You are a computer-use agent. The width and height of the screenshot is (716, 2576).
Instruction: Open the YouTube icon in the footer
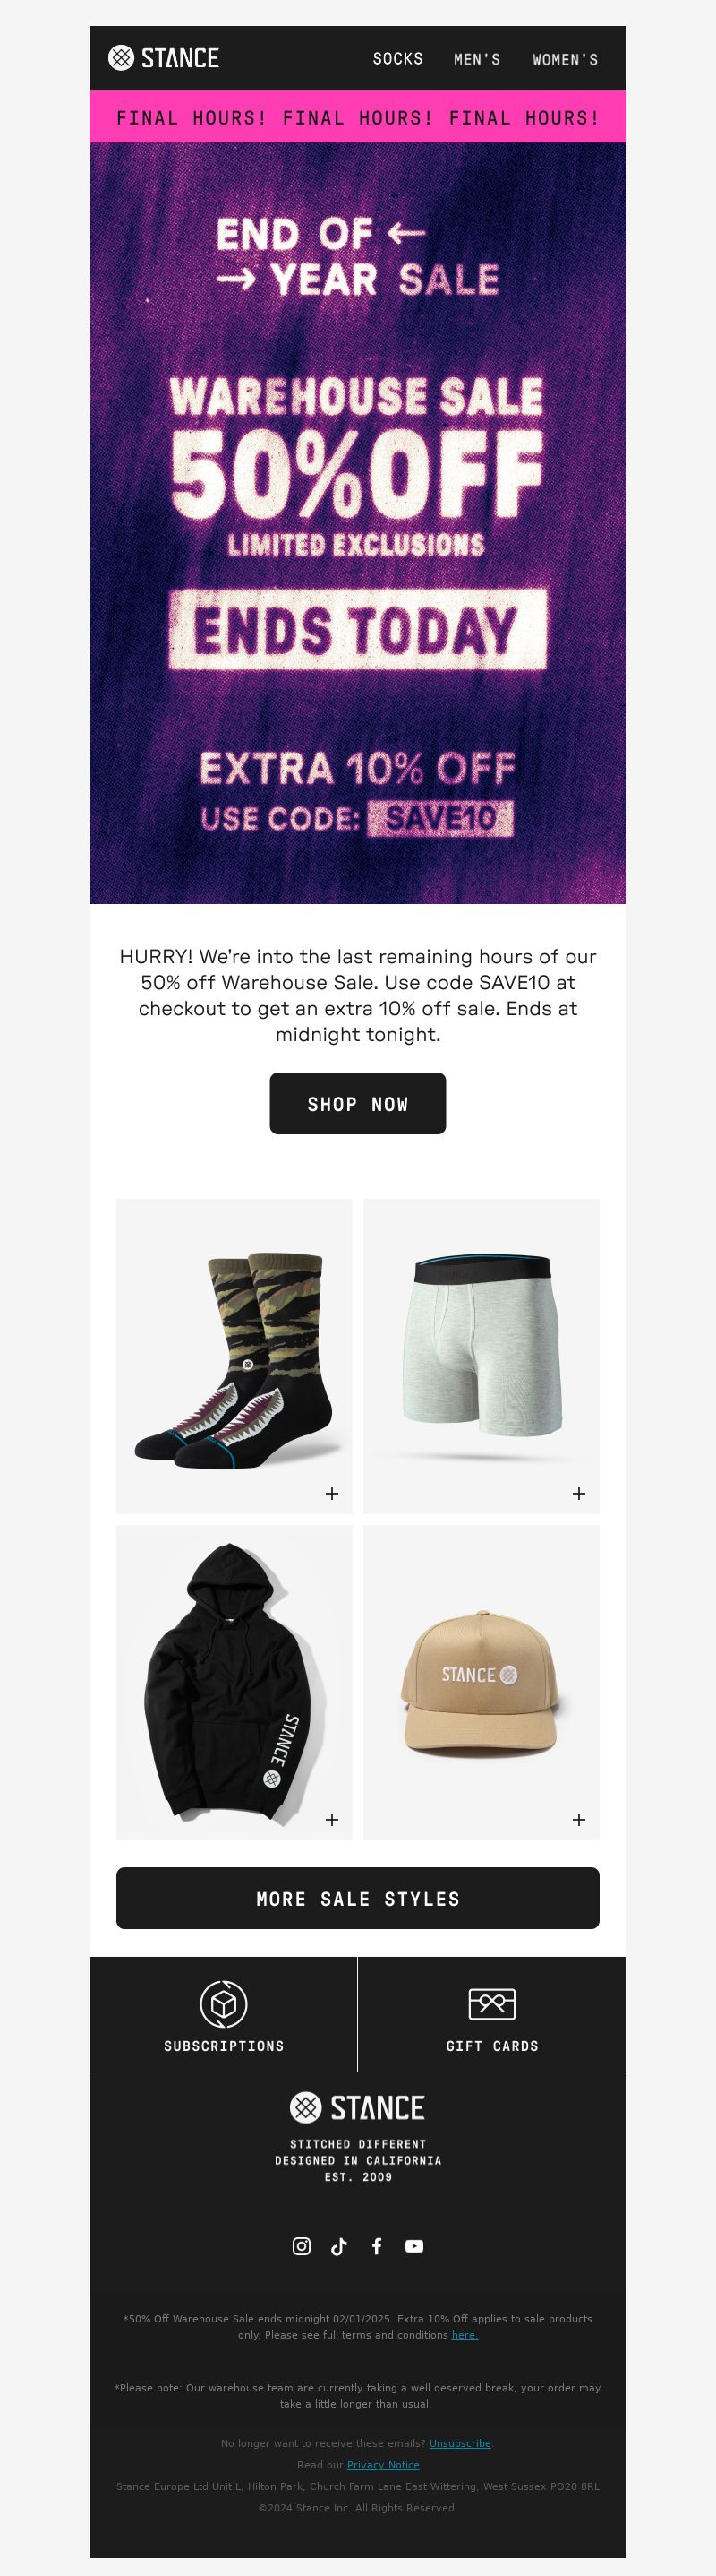point(414,2245)
